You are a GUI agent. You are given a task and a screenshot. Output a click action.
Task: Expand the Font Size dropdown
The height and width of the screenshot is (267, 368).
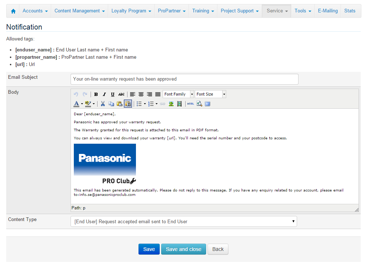click(x=210, y=94)
